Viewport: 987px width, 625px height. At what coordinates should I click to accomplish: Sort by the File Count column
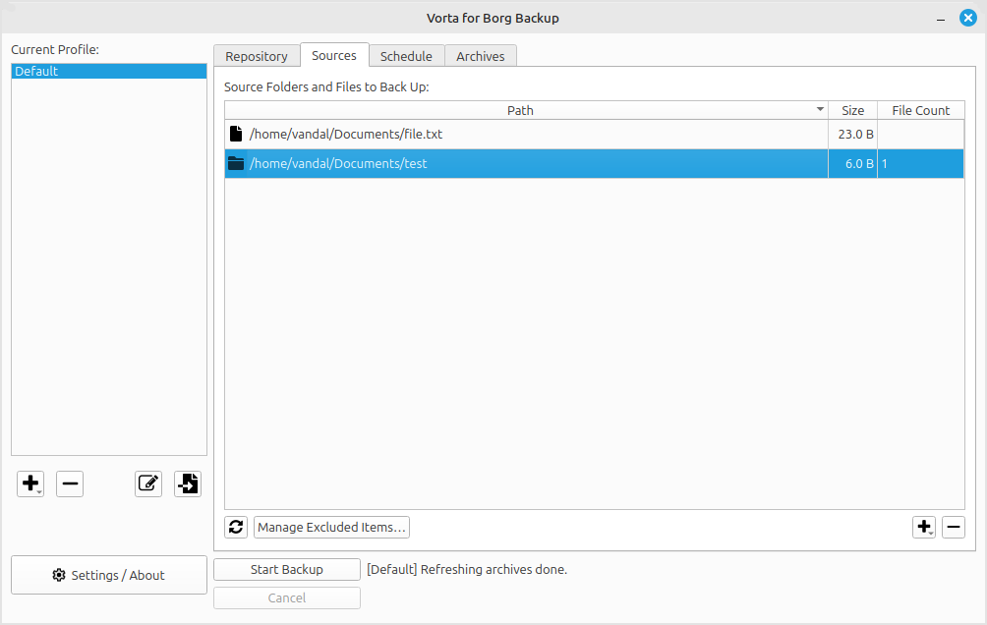tap(920, 110)
